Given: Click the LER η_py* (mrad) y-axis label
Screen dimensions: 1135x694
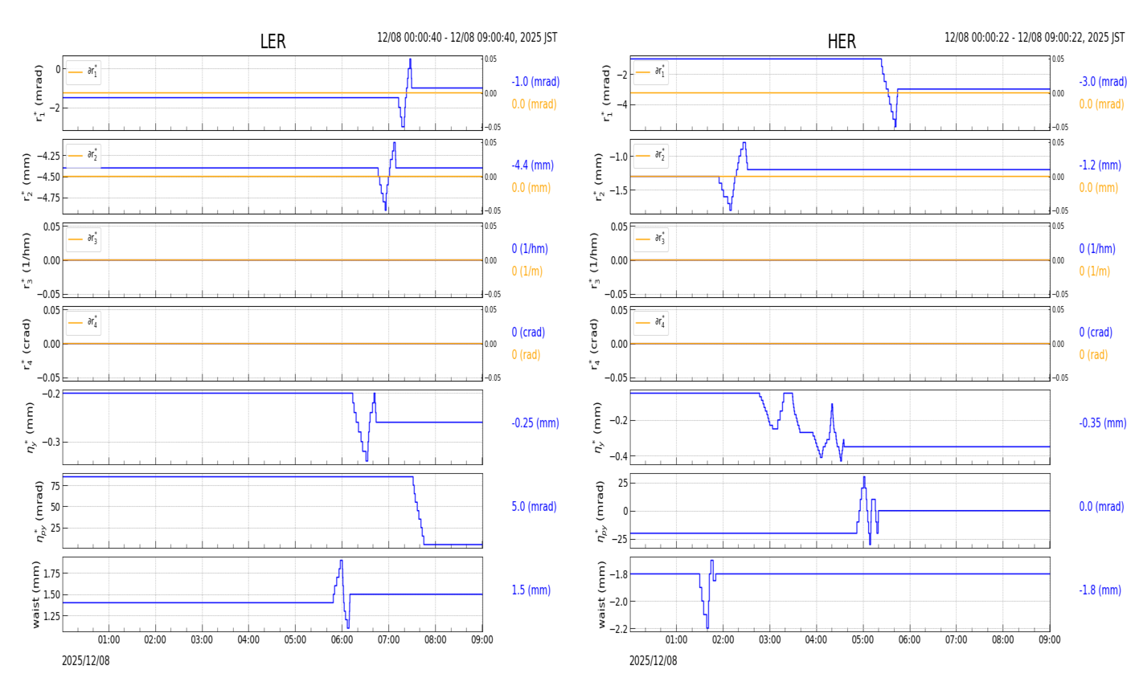Looking at the screenshot, I should click(38, 511).
